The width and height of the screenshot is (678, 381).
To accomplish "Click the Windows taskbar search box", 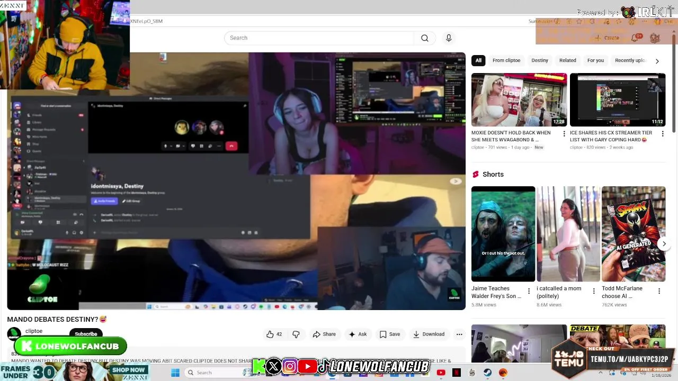I will [x=218, y=373].
